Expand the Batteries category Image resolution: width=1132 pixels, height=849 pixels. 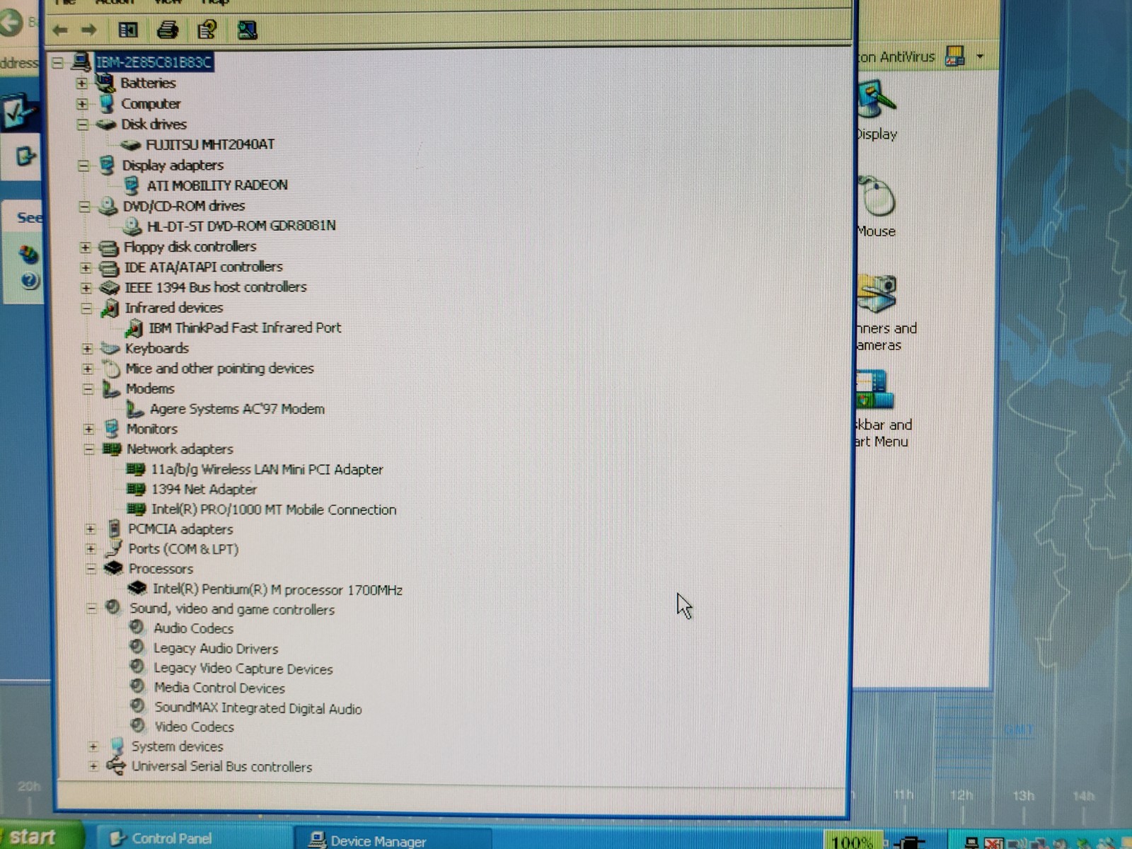(x=82, y=83)
